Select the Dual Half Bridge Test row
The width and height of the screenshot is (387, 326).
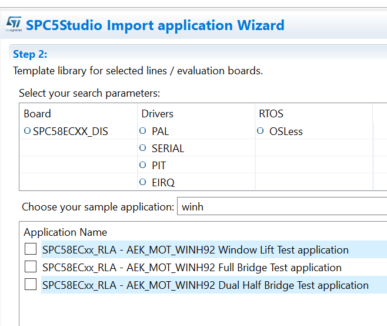pyautogui.click(x=205, y=285)
